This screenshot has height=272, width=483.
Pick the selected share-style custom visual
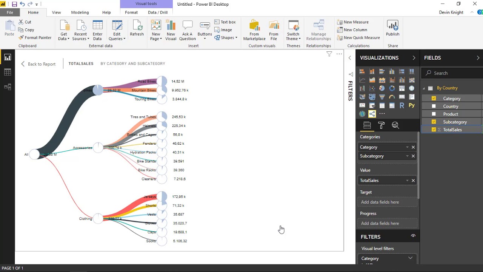[x=372, y=114]
